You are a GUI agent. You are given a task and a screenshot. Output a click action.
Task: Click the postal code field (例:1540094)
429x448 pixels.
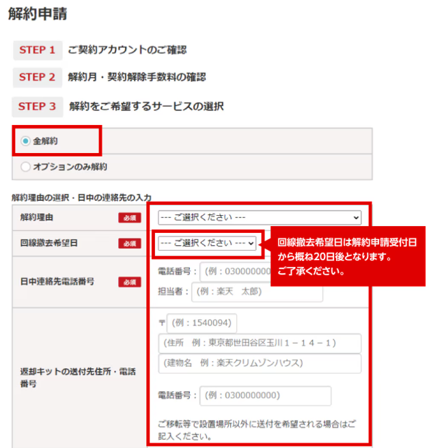(202, 323)
